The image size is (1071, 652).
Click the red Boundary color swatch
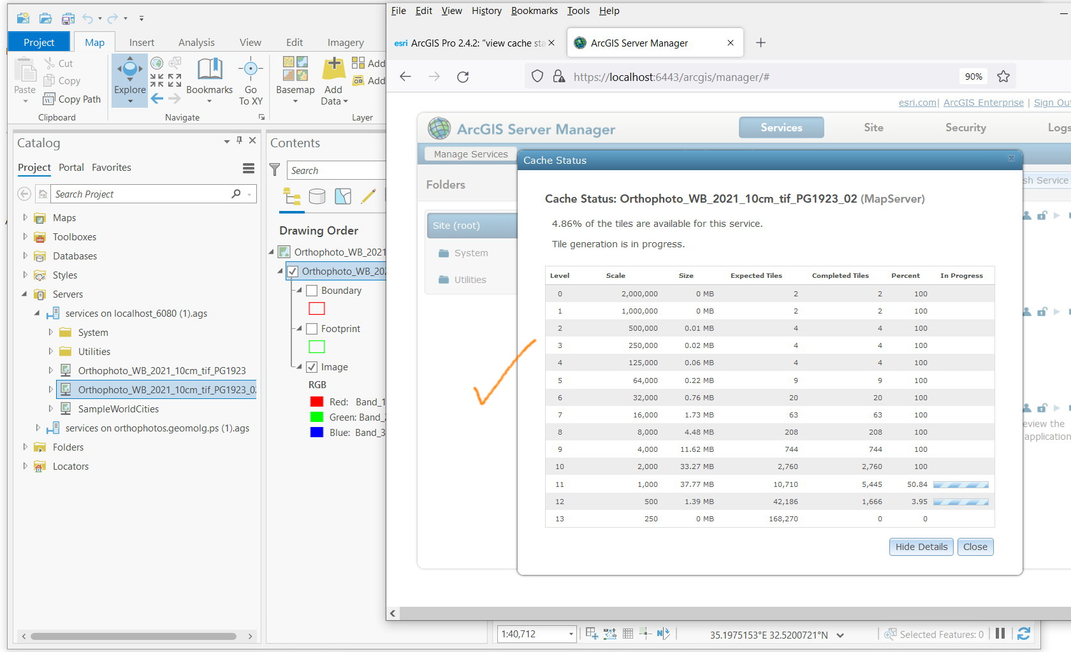(316, 308)
